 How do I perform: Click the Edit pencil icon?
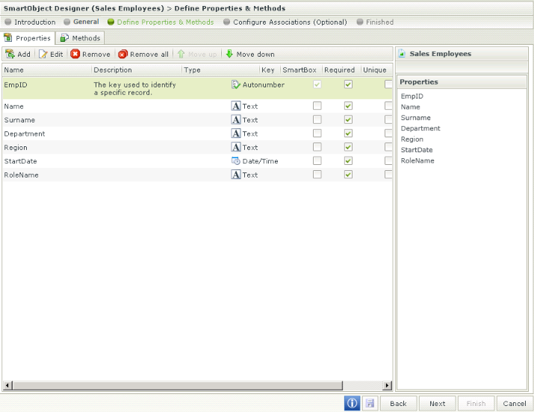(43, 54)
